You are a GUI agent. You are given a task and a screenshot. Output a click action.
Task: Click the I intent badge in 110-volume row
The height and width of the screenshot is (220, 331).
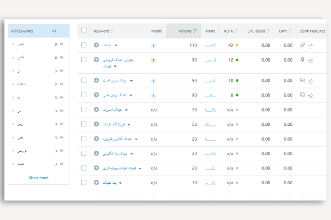click(153, 46)
